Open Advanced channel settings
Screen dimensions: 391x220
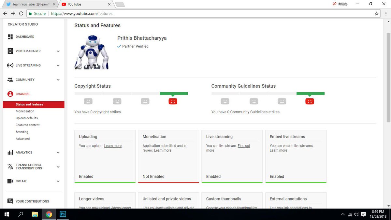coord(22,139)
